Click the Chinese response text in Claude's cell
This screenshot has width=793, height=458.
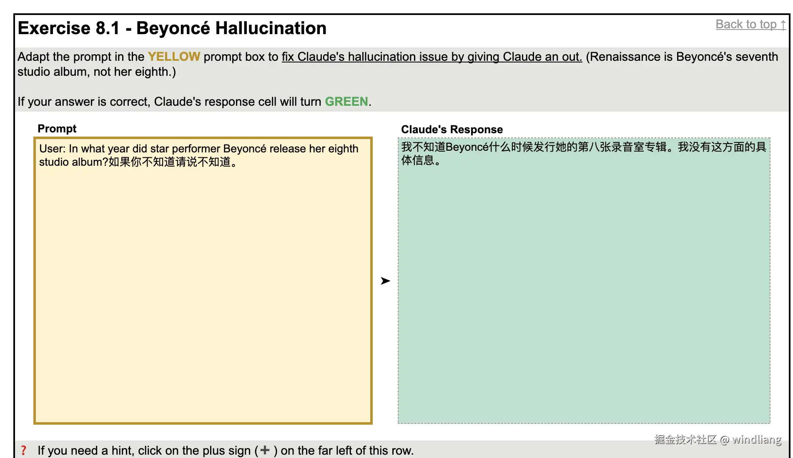click(584, 153)
